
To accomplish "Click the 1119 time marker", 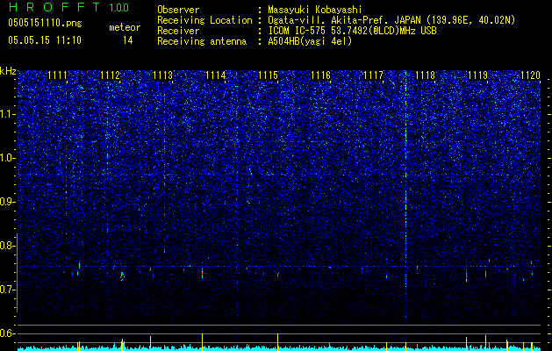I will point(478,75).
